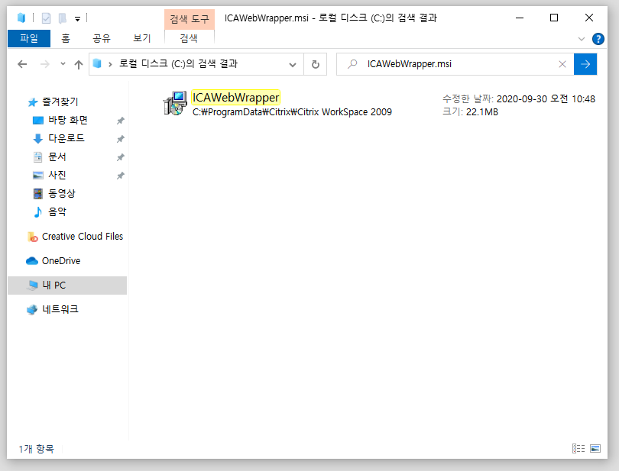The height and width of the screenshot is (471, 619).
Task: Open the 파일 ribbon tab
Action: click(x=29, y=38)
